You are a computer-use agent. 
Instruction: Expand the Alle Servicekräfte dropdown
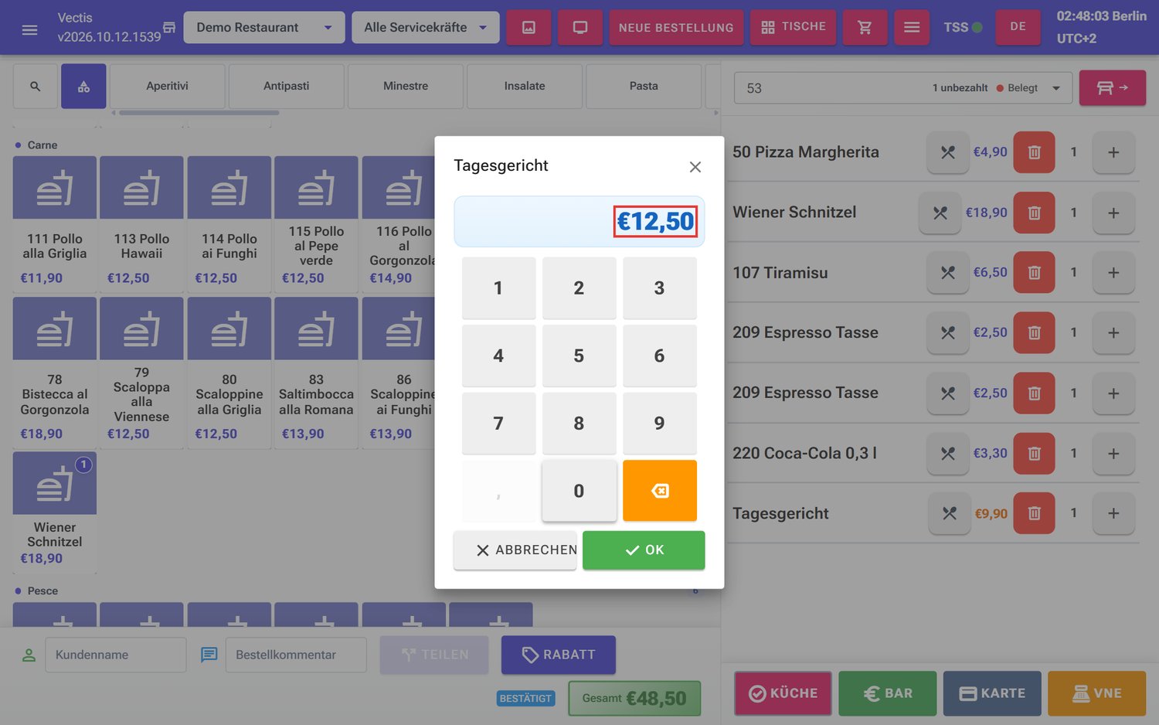pos(425,27)
